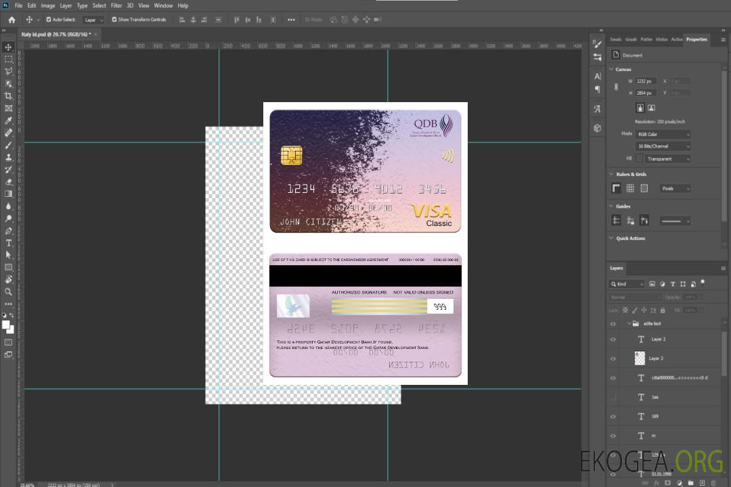Viewport: 731px width, 487px height.
Task: Toggle rulers in Rulers & Grids
Action: (x=616, y=188)
